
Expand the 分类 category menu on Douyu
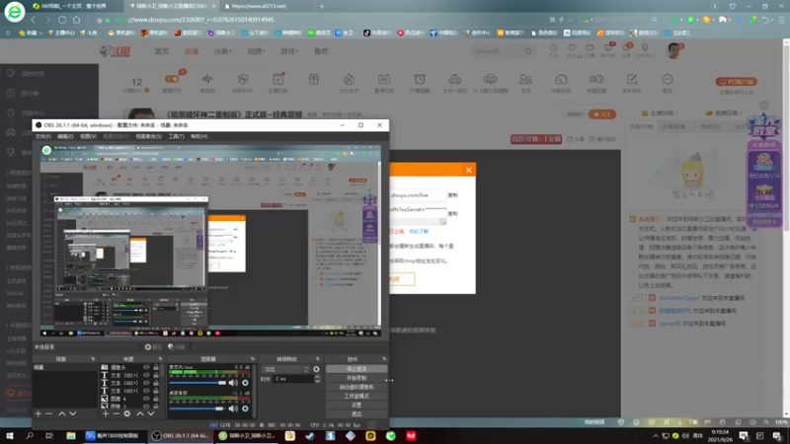point(223,51)
